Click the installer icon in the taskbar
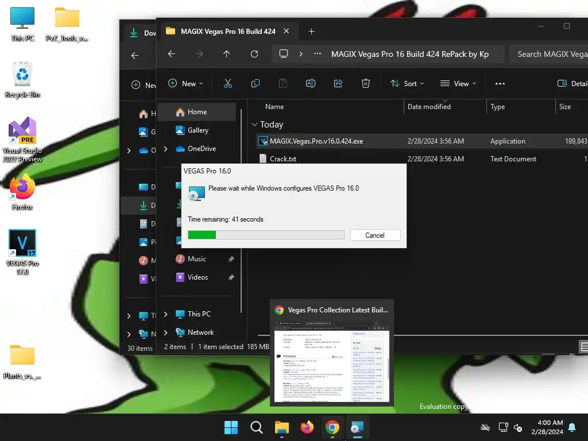 [x=357, y=427]
